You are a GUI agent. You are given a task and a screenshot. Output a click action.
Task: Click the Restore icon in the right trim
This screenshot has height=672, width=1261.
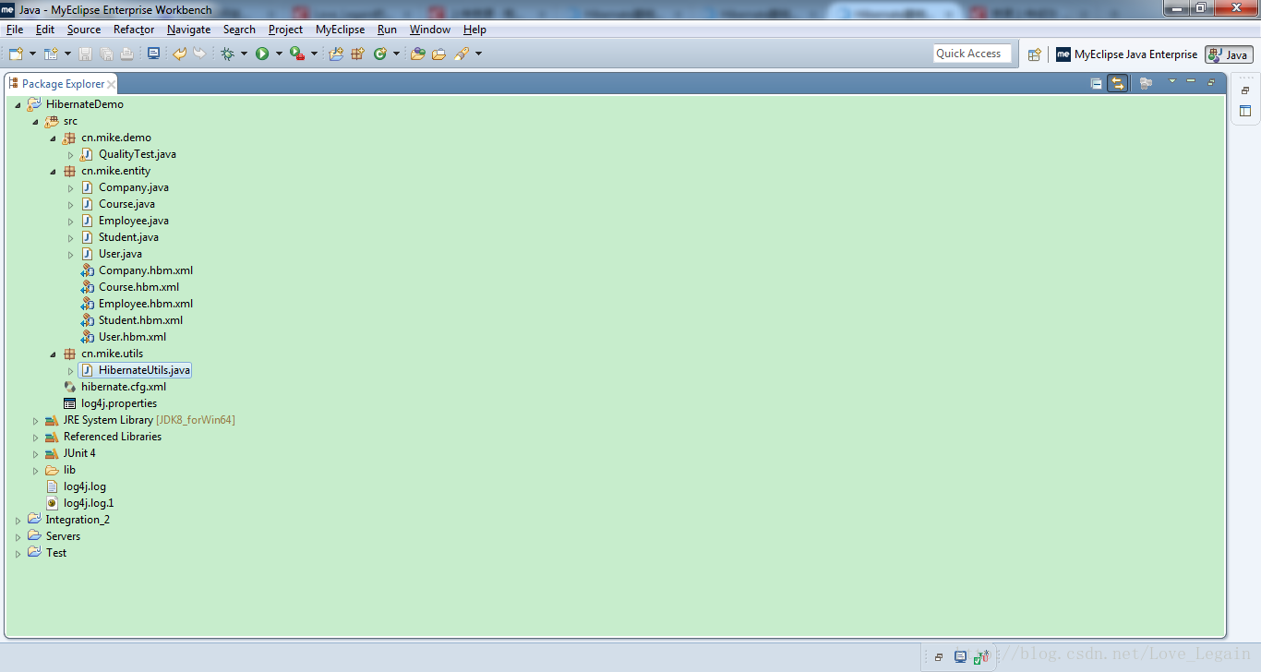(1244, 90)
